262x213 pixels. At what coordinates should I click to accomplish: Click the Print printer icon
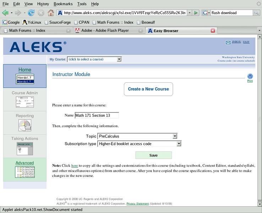click(250, 76)
